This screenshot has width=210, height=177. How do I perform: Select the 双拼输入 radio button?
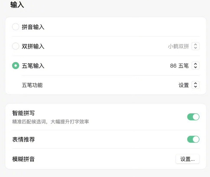15,46
